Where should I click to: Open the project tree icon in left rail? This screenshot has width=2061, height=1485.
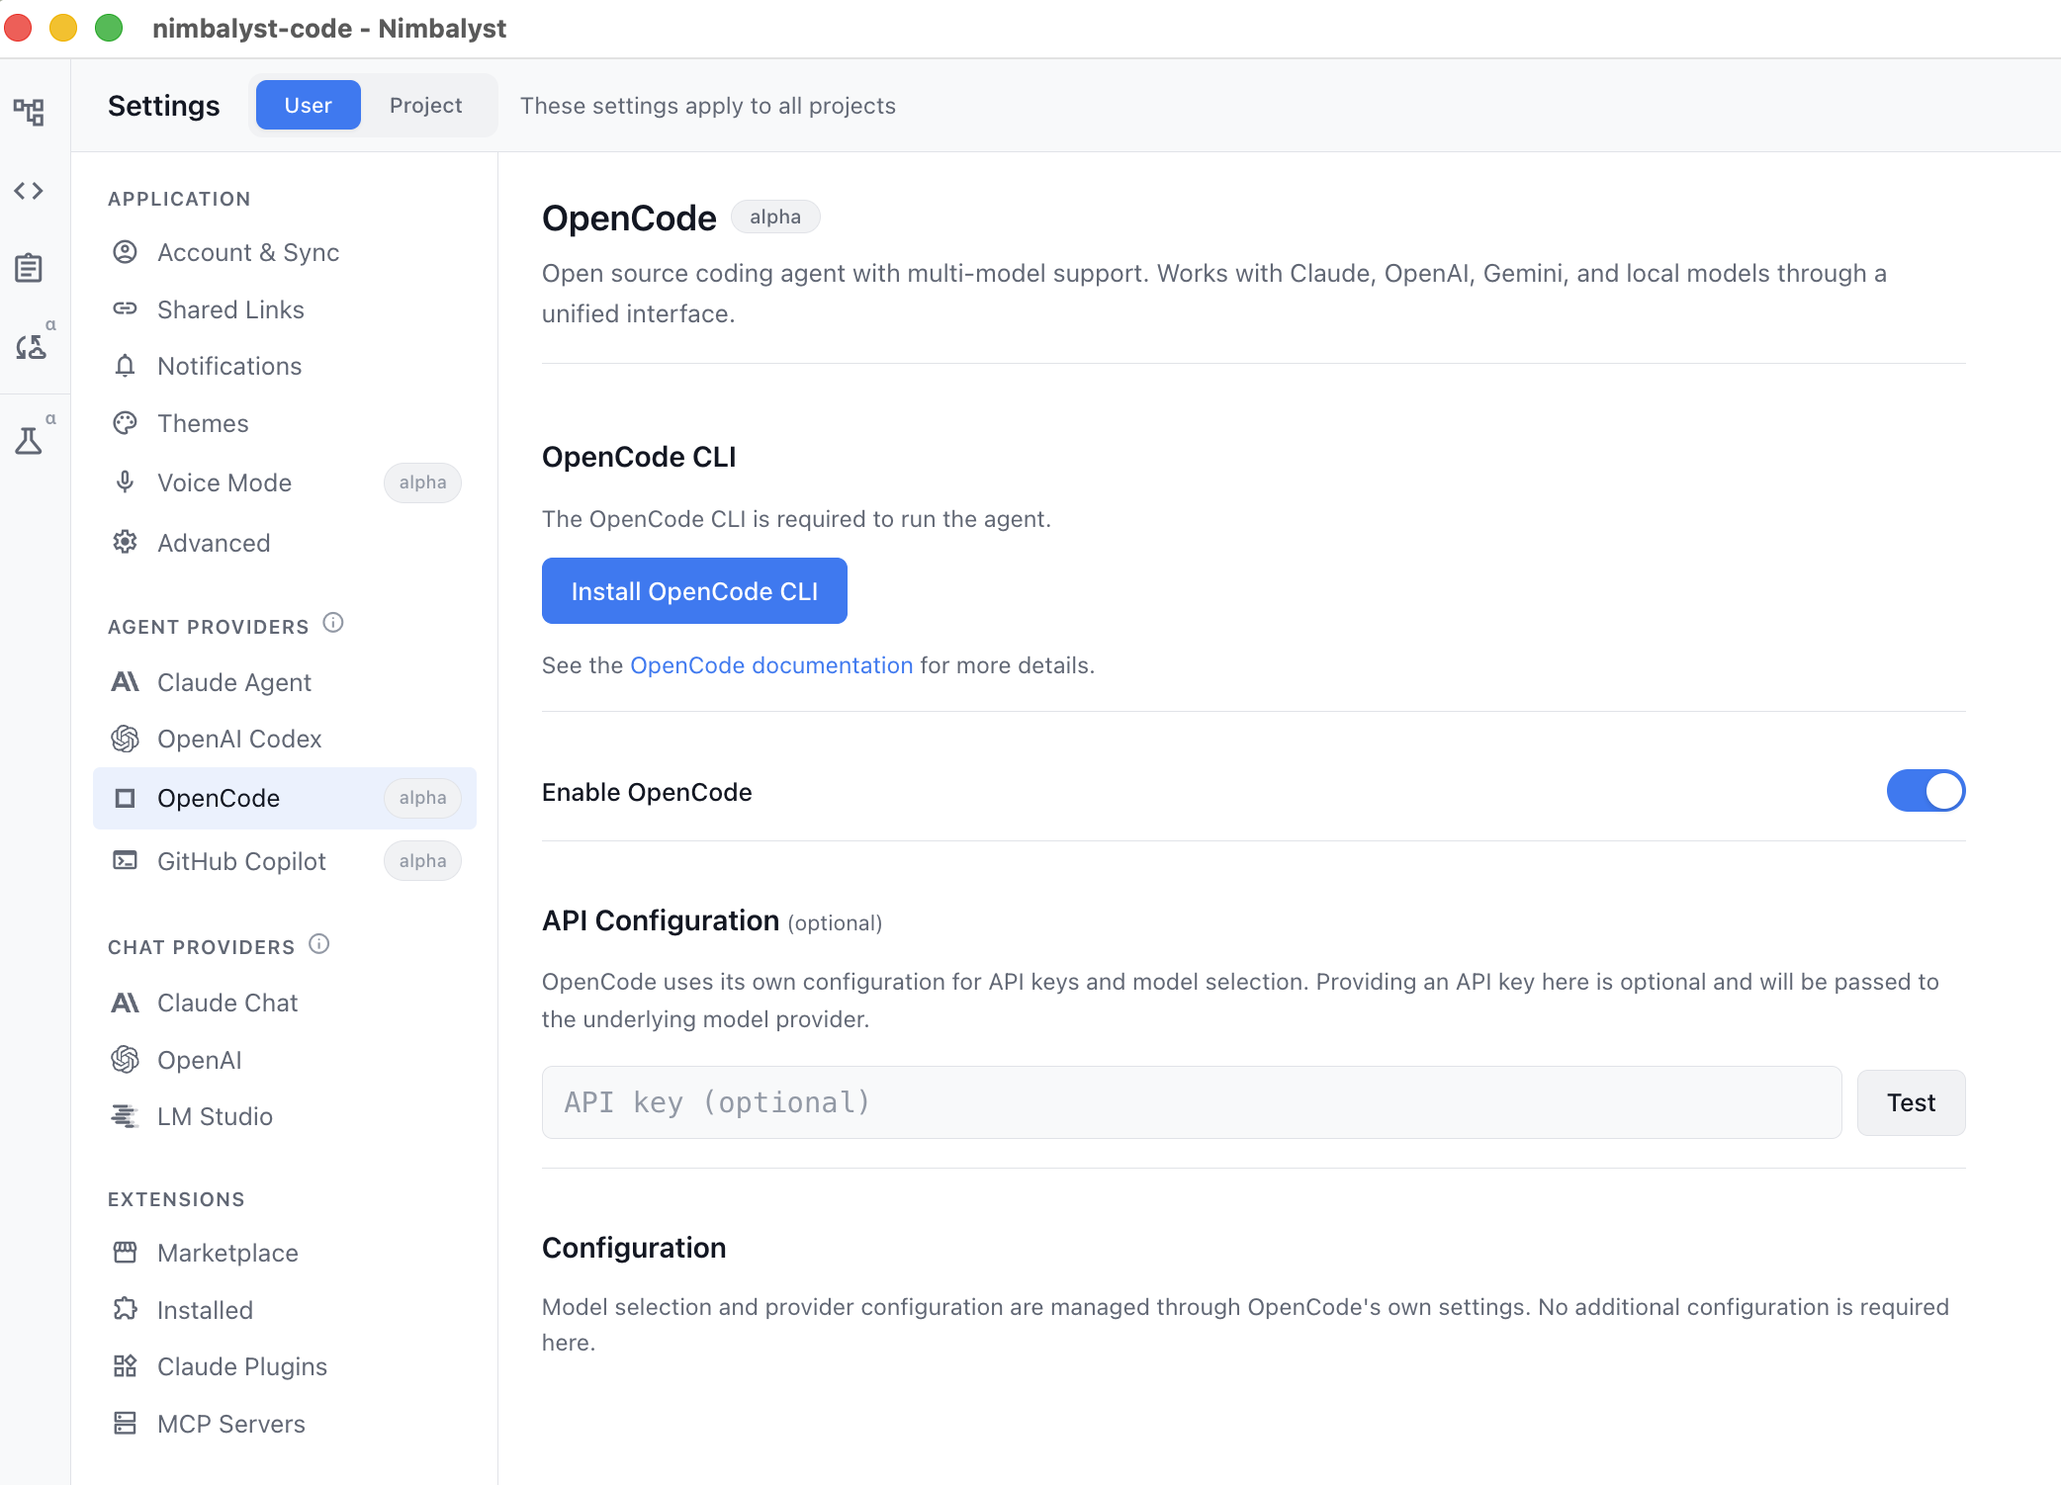[x=29, y=112]
